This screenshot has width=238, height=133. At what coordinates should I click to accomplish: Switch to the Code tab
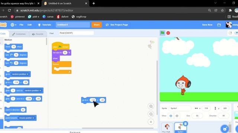(3, 34)
